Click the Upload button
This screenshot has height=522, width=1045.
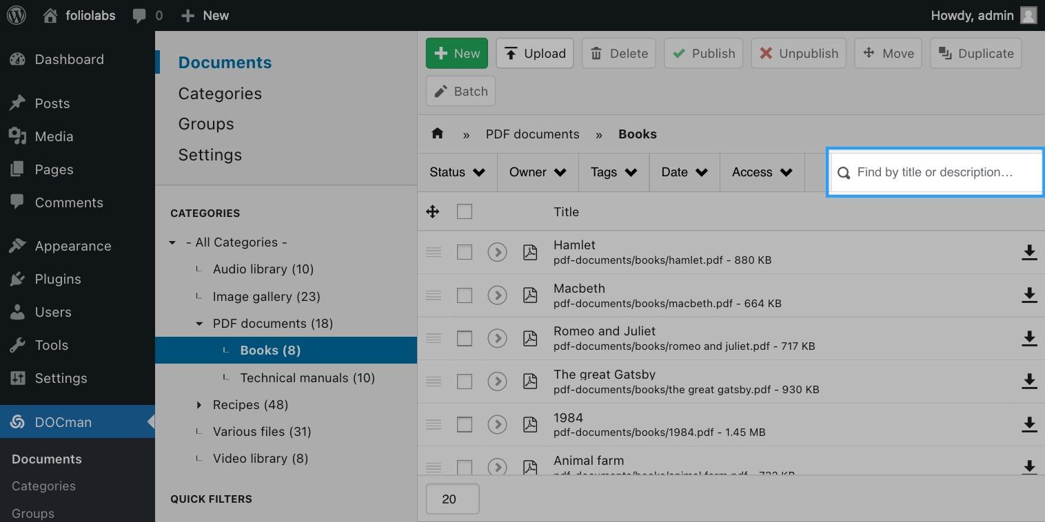[x=535, y=53]
